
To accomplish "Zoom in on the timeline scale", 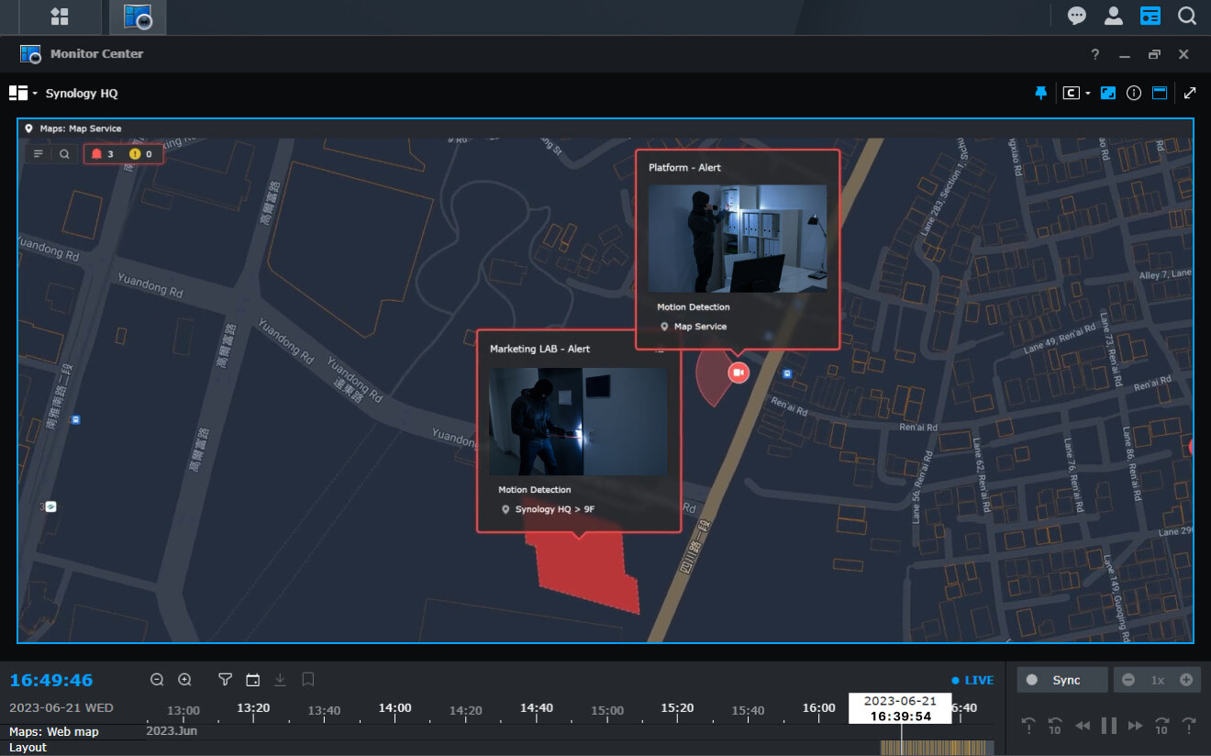I will point(184,679).
